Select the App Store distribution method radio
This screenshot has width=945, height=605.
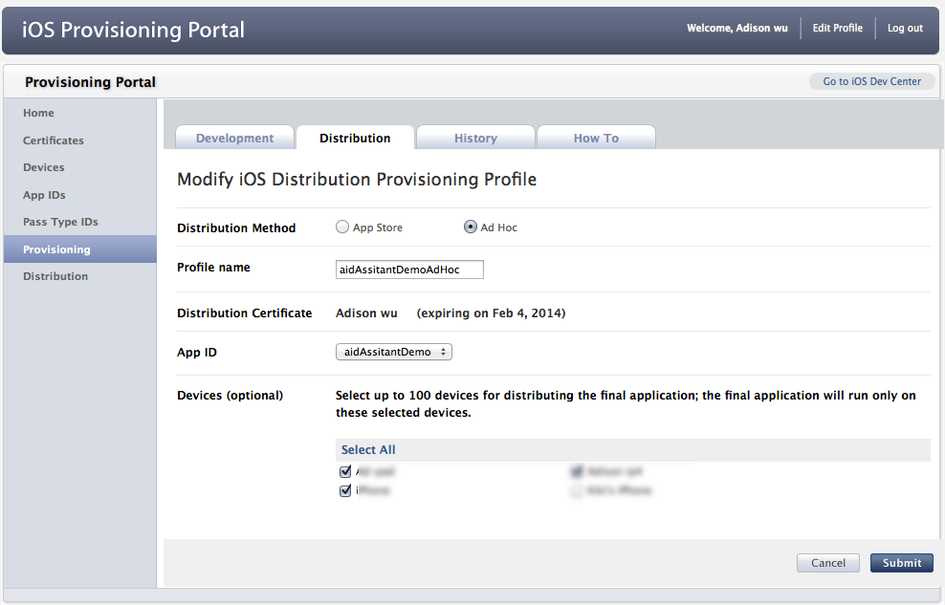coord(342,227)
